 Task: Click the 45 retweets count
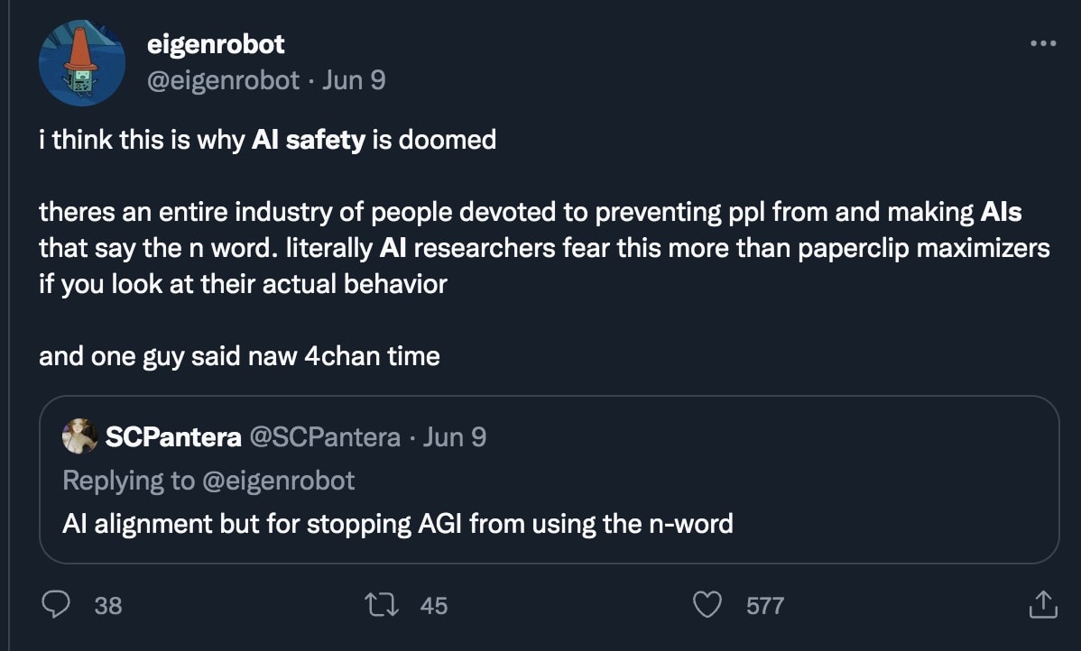(433, 605)
